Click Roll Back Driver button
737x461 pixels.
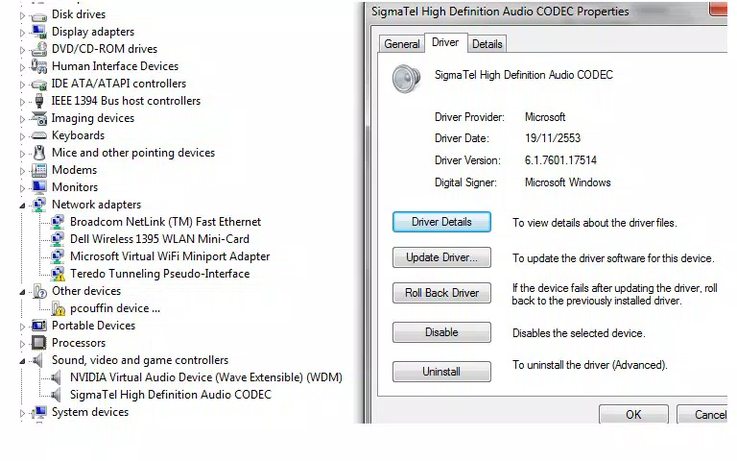[441, 293]
